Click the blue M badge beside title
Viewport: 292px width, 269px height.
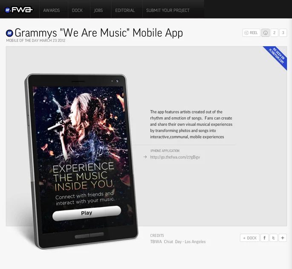(x=9, y=33)
